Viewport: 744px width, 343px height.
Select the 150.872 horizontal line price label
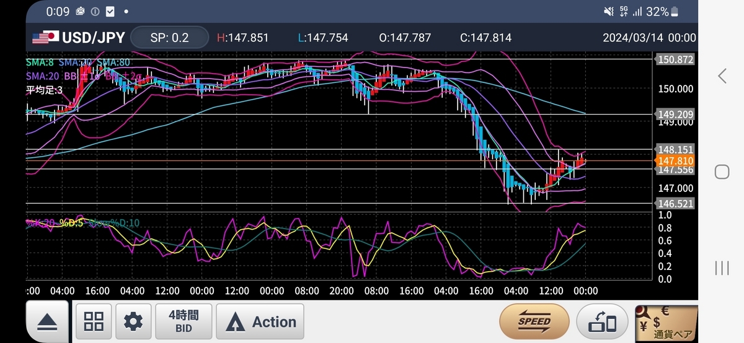675,60
